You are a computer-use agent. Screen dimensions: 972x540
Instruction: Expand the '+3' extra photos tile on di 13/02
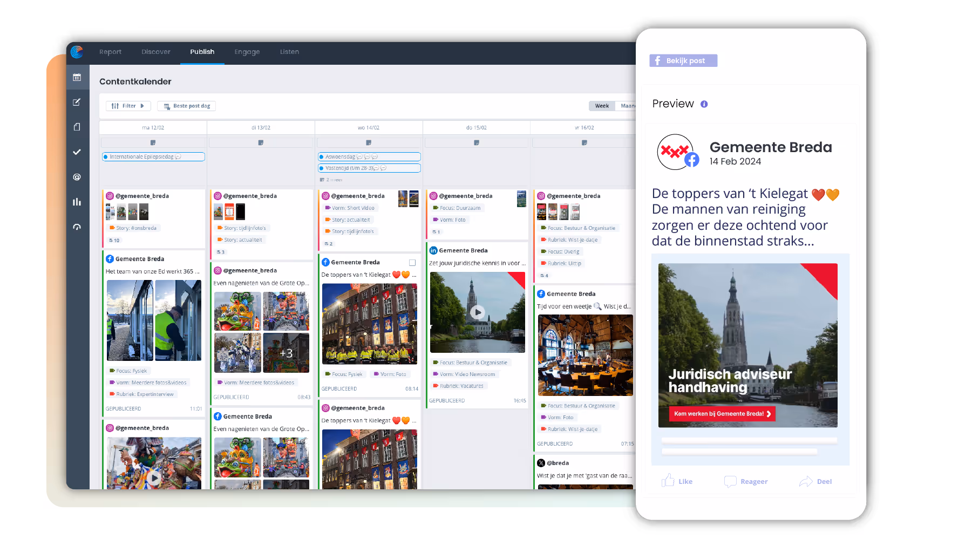click(x=286, y=353)
